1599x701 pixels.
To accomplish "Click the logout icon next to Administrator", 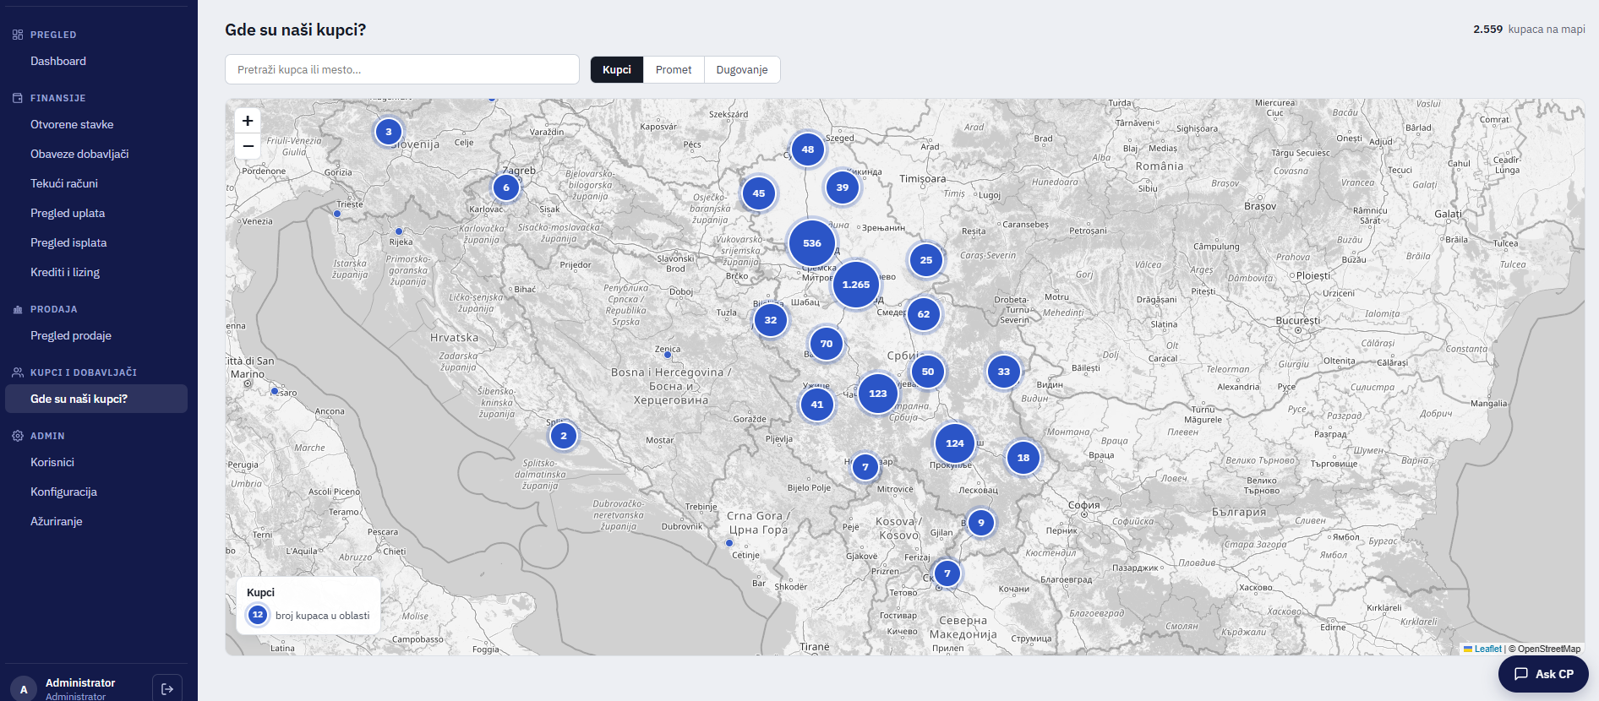I will (x=167, y=689).
